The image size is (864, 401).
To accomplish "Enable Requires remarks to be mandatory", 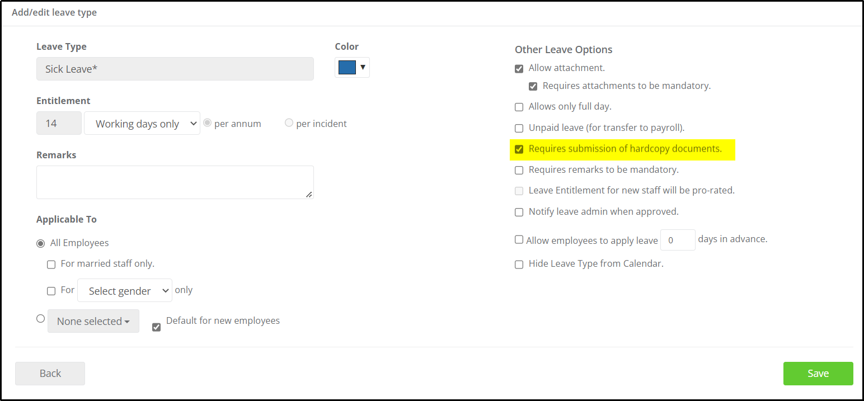I will 519,170.
